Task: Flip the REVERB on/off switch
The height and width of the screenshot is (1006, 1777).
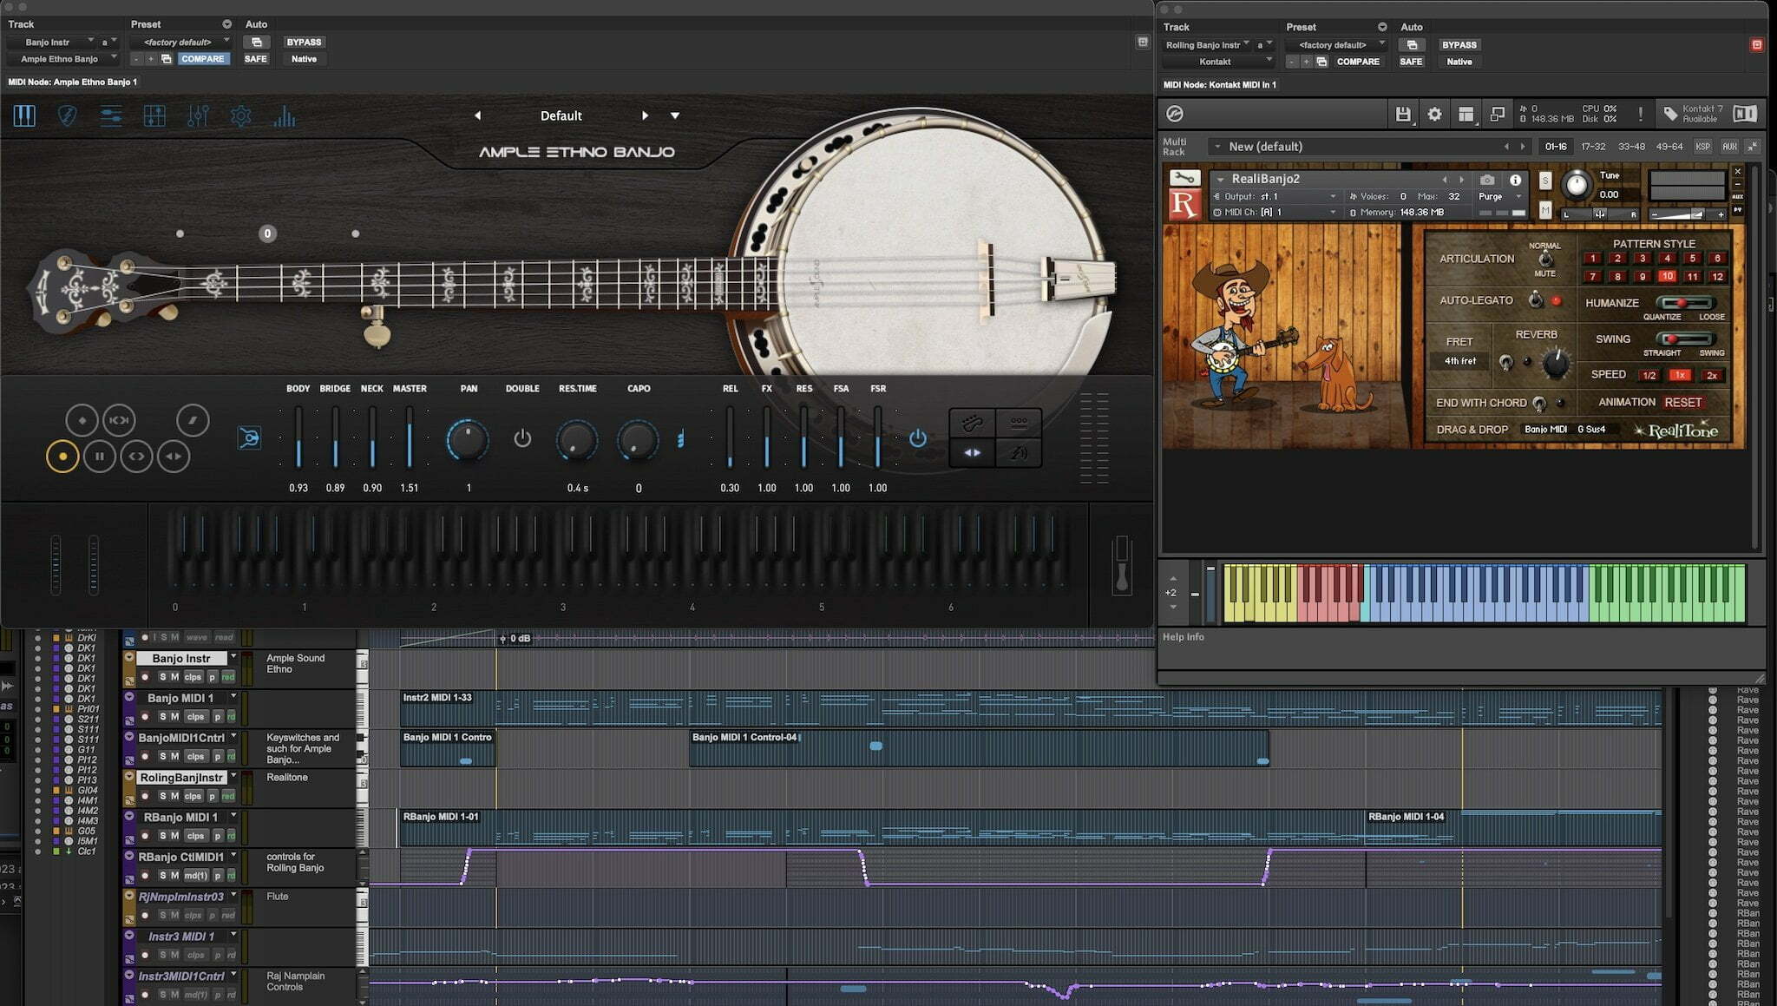Action: (1505, 362)
